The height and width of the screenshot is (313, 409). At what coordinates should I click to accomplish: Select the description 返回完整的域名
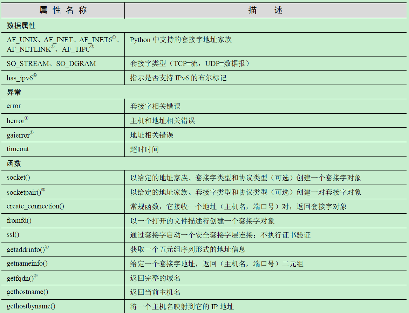click(155, 278)
